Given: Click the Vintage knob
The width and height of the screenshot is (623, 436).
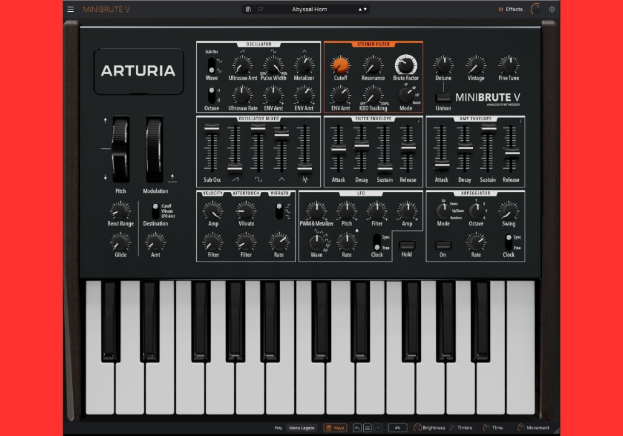Looking at the screenshot, I should (x=475, y=65).
